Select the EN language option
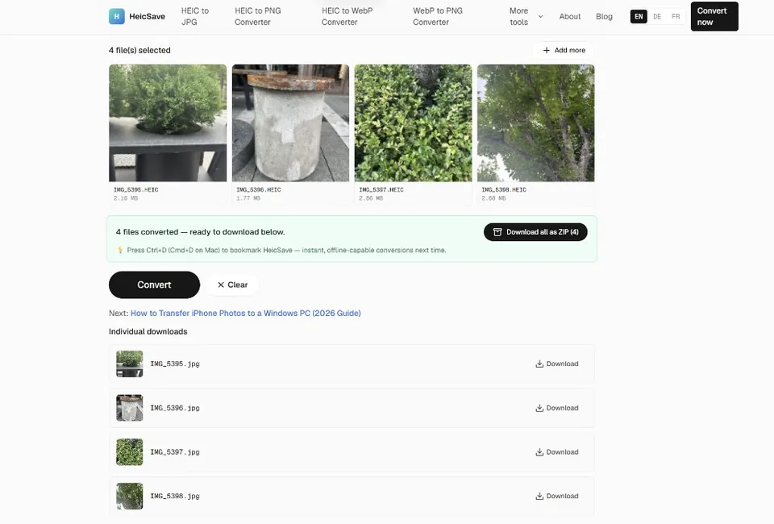Image resolution: width=774 pixels, height=524 pixels. pos(639,16)
